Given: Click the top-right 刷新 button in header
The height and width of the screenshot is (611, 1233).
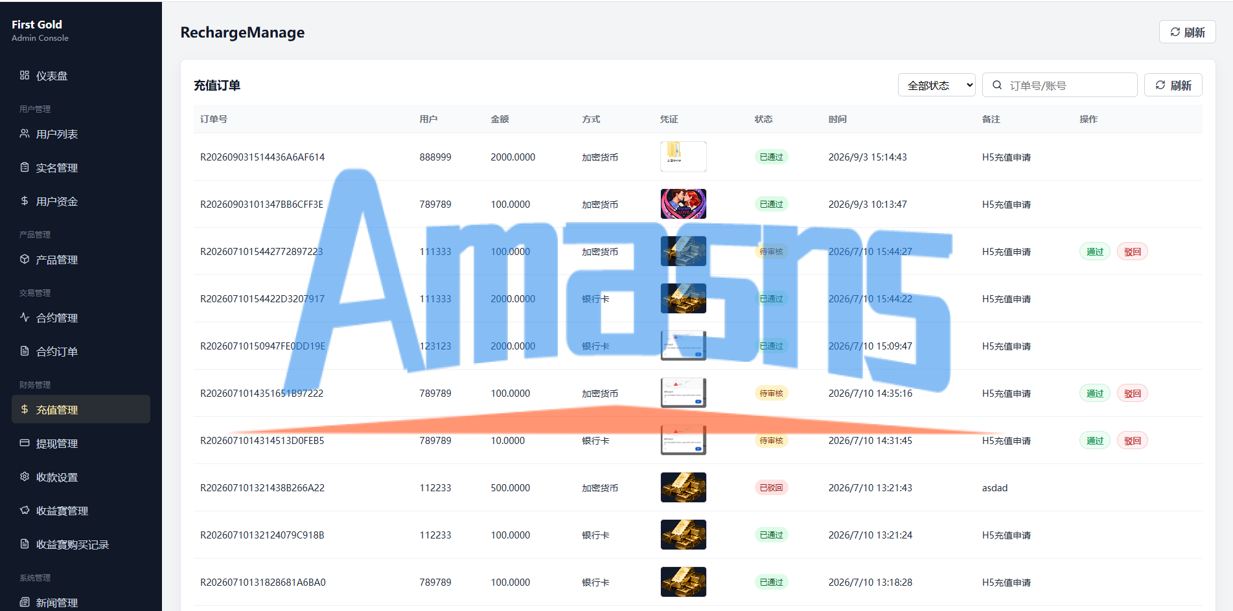Looking at the screenshot, I should pyautogui.click(x=1187, y=32).
